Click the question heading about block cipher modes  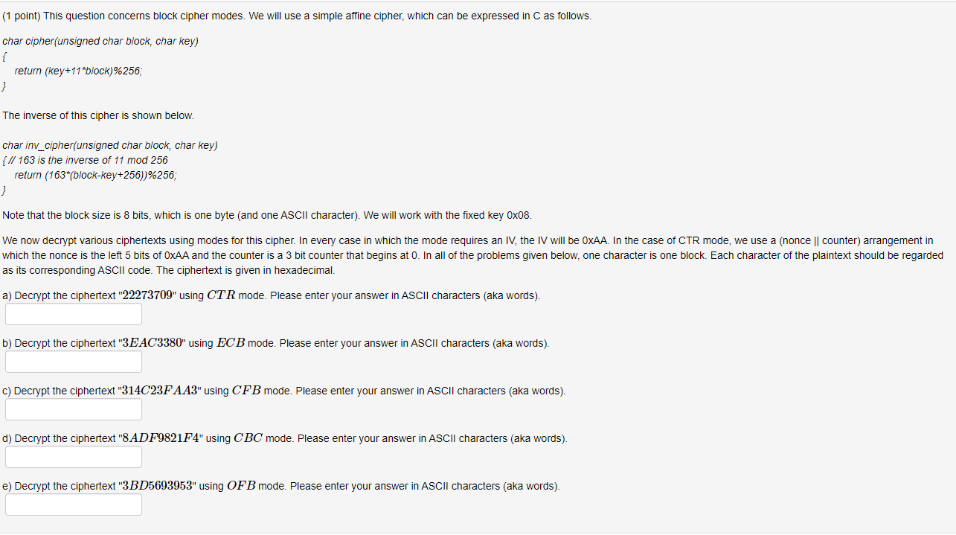(298, 15)
